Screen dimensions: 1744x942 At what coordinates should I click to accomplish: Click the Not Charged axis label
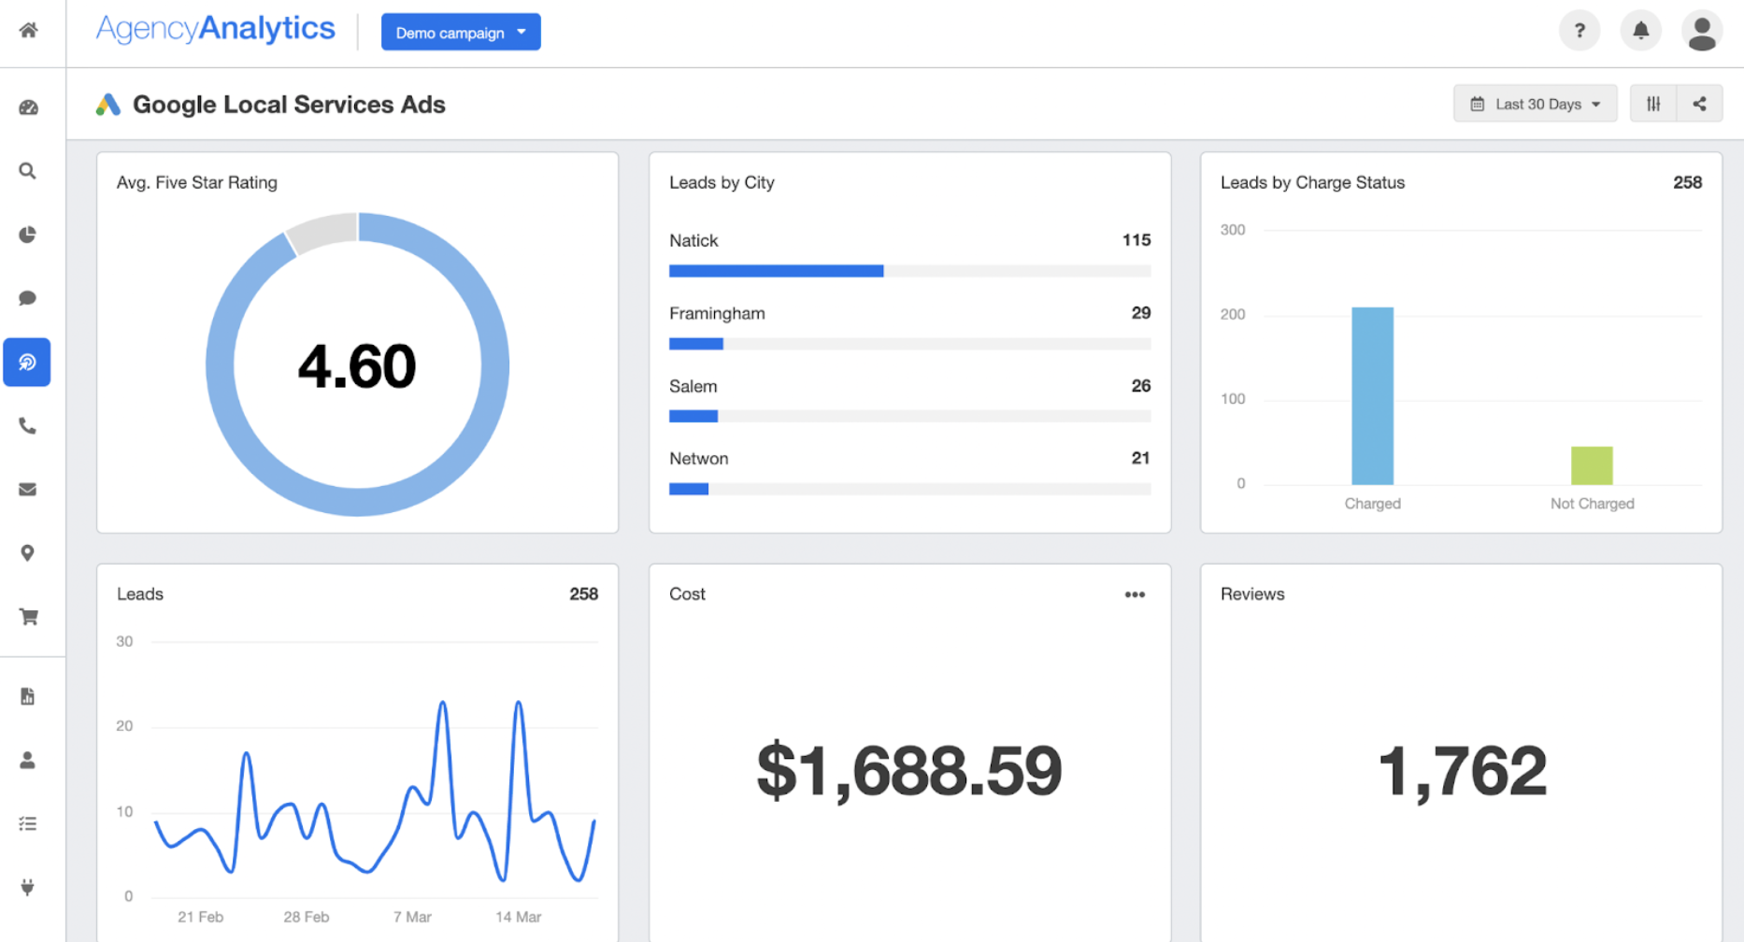point(1592,504)
